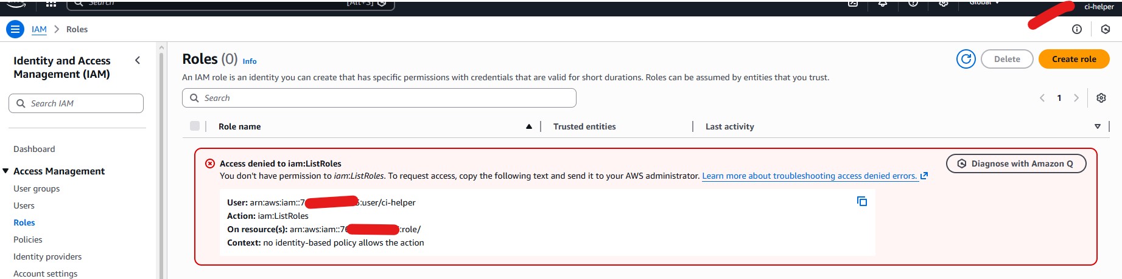Sort the table by Role name arrow
1122x279 pixels.
(x=529, y=126)
